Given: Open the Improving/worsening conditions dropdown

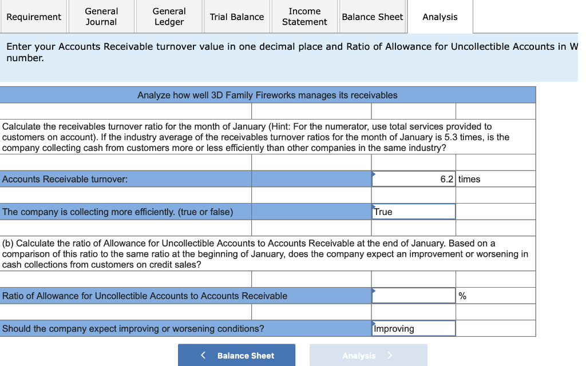Looking at the screenshot, I should click(x=413, y=329).
